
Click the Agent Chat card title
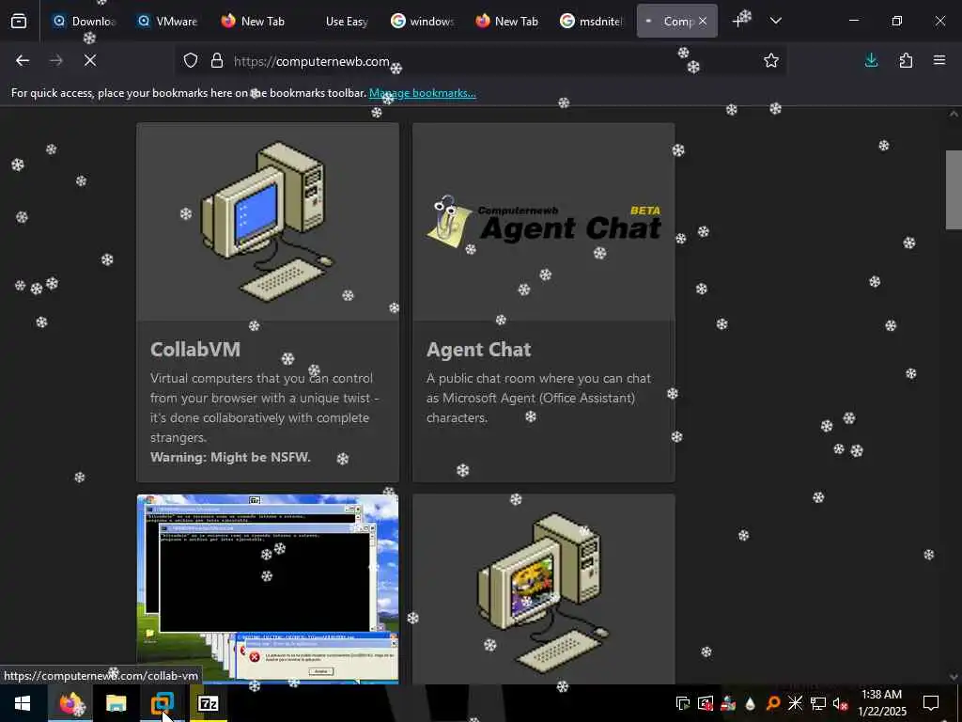click(478, 349)
